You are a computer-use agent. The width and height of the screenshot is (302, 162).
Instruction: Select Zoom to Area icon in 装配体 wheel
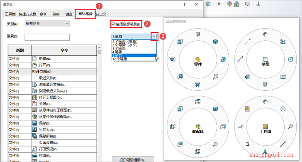tap(215, 144)
